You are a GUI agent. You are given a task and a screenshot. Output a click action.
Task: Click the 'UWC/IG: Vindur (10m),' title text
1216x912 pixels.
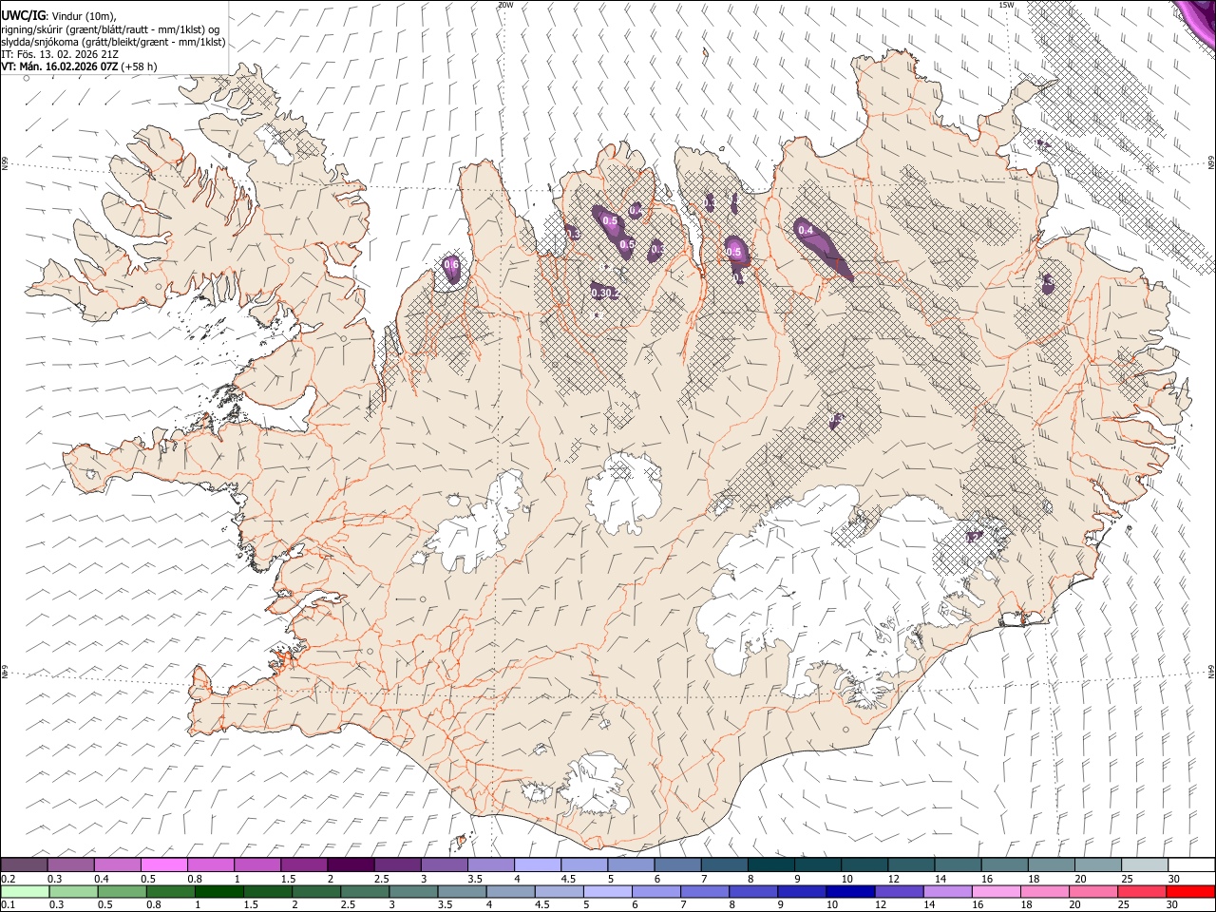pyautogui.click(x=59, y=16)
